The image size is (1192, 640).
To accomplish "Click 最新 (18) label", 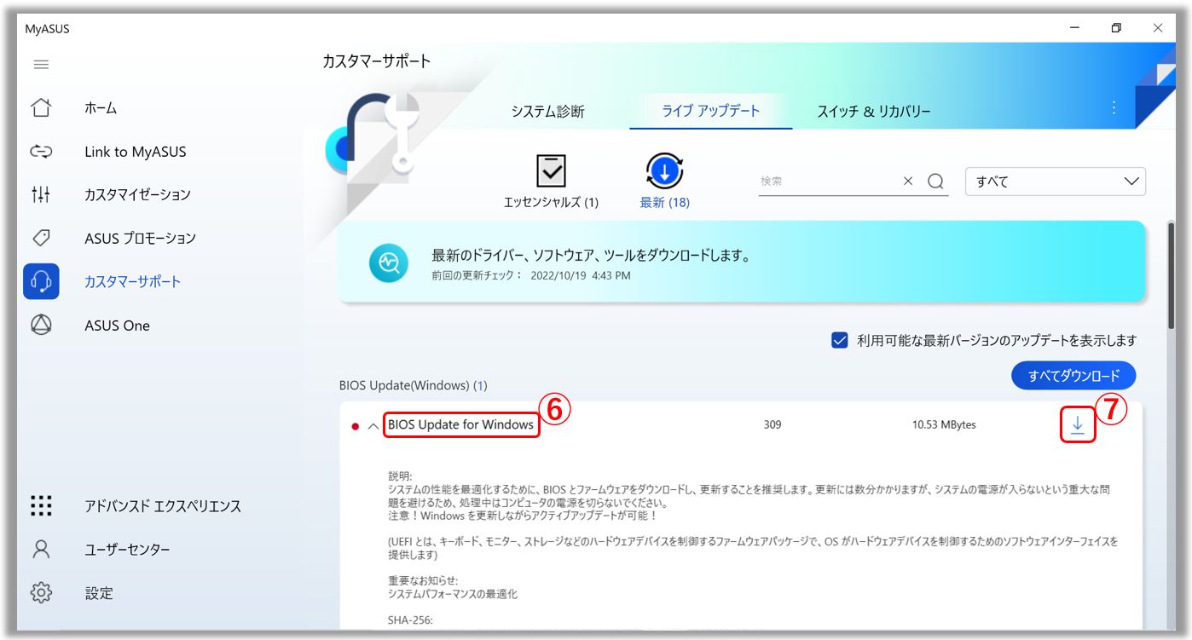I will click(x=665, y=203).
